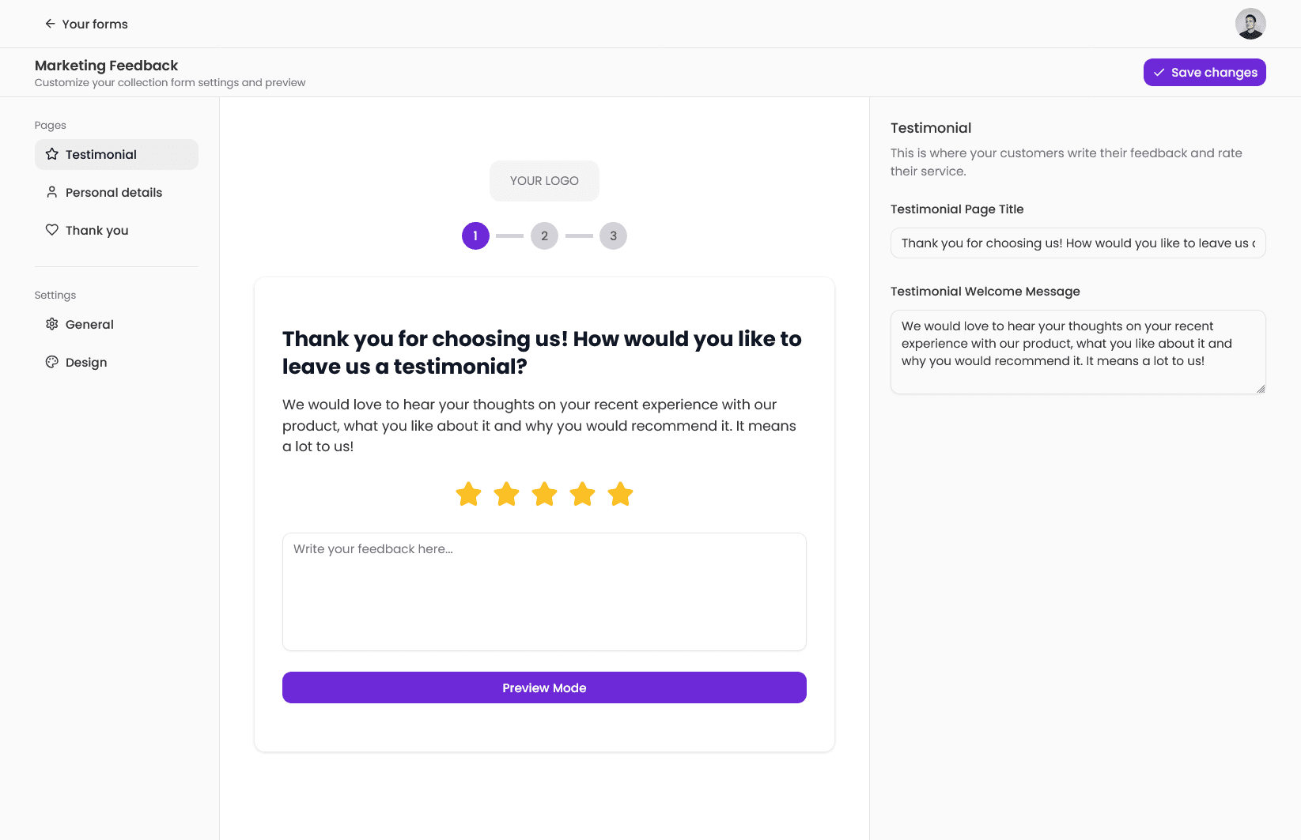Select step 3 circle in progress indicator
This screenshot has width=1301, height=840.
pos(613,235)
